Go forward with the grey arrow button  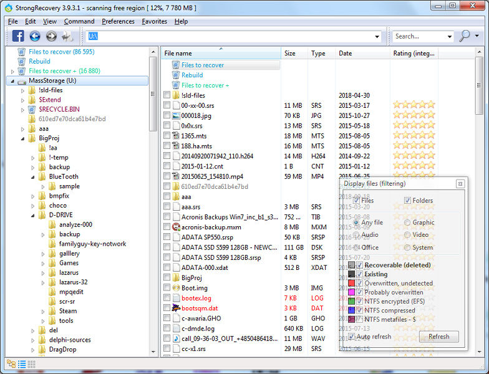click(51, 36)
